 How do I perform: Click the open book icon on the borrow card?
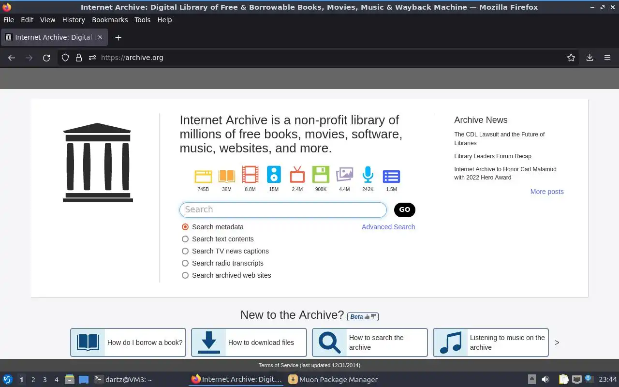point(88,342)
